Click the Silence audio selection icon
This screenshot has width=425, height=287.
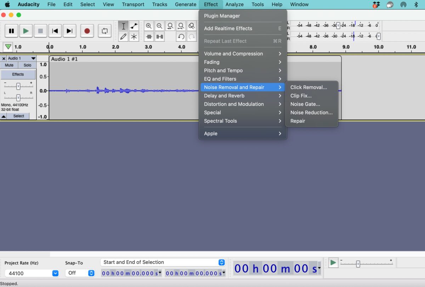160,36
